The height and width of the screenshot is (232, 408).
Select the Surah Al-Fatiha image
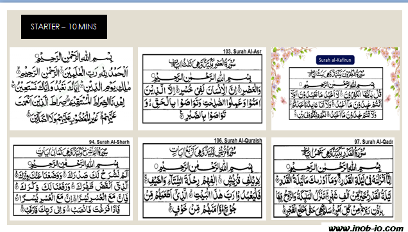[71, 89]
